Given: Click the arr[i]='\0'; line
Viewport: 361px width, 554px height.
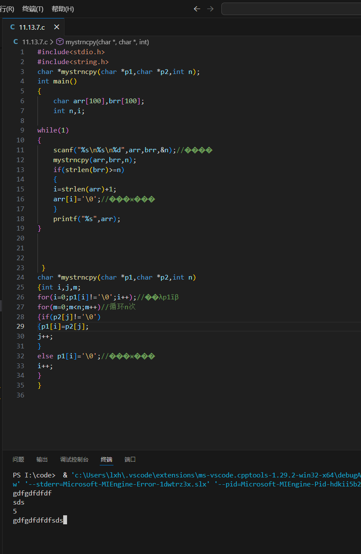Looking at the screenshot, I should click(104, 199).
